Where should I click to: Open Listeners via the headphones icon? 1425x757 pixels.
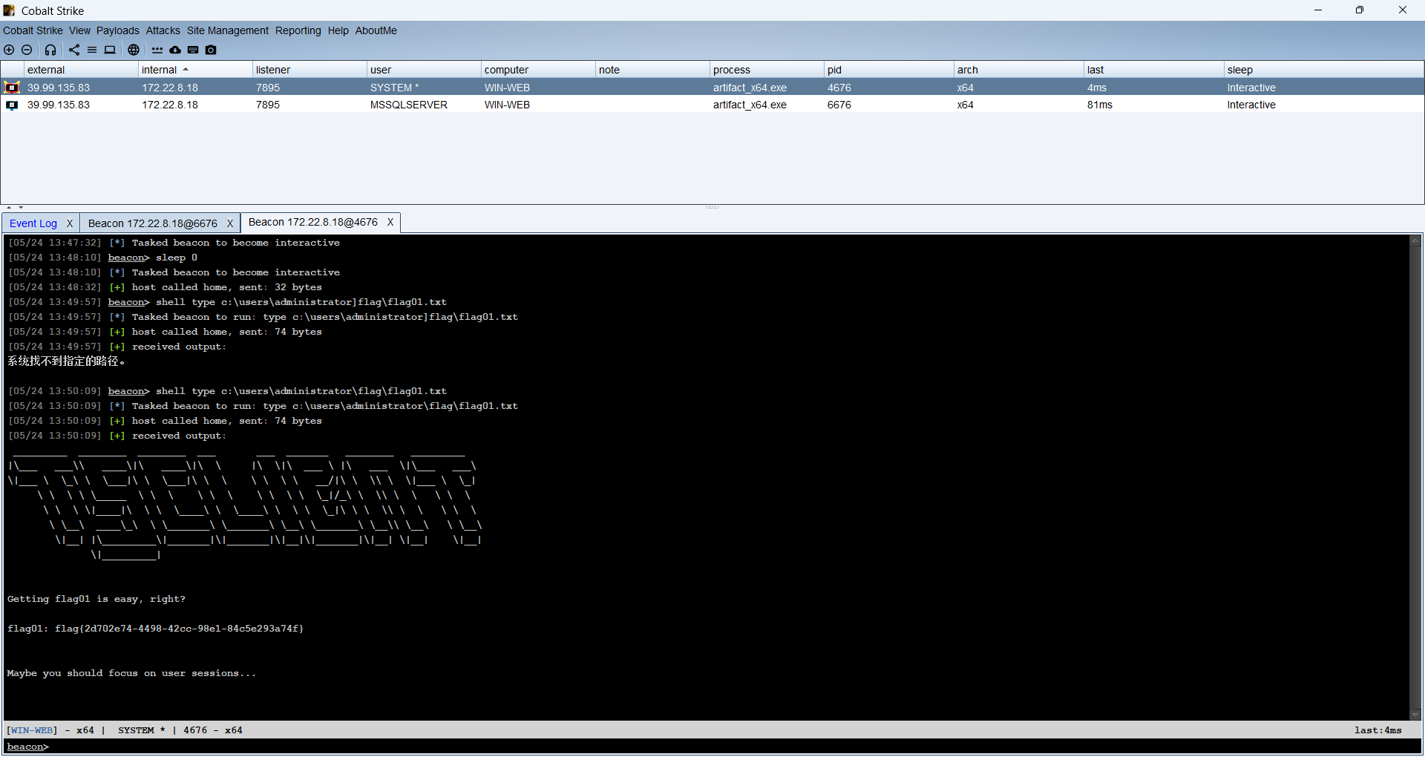(x=50, y=50)
